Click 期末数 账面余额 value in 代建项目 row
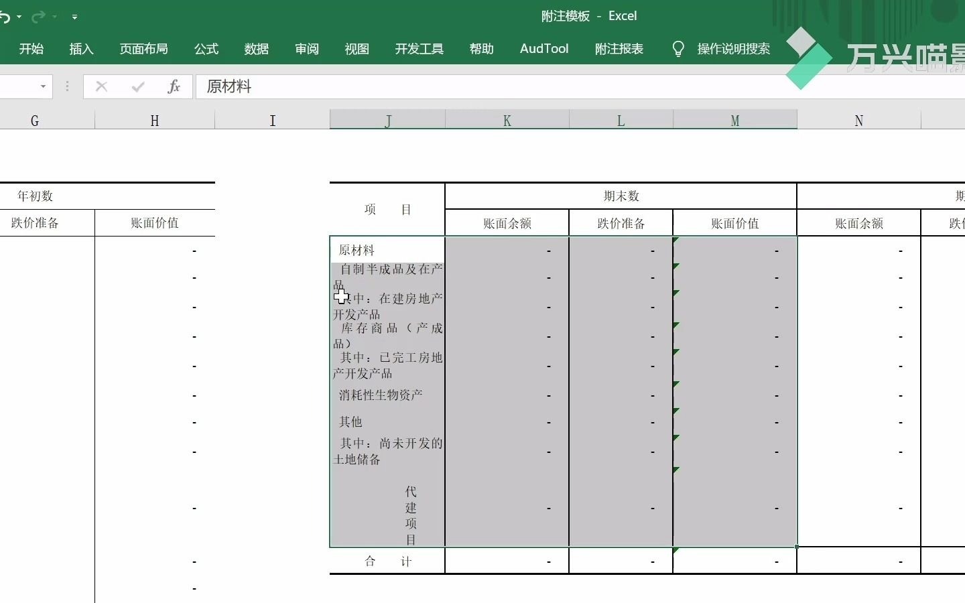Image resolution: width=965 pixels, height=603 pixels. coord(507,507)
